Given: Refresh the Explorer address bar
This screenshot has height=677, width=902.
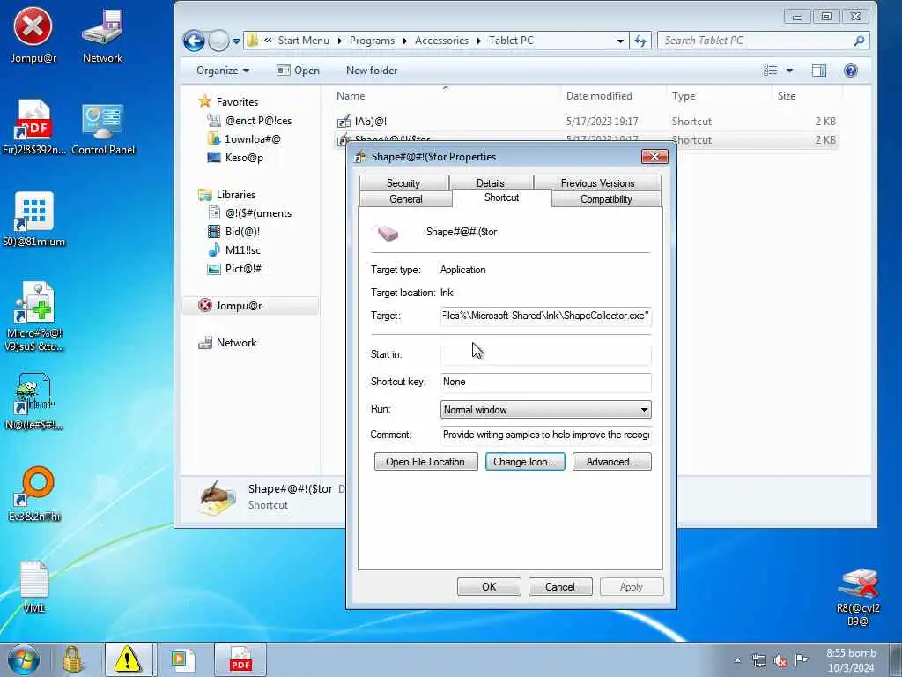Looking at the screenshot, I should pos(640,41).
